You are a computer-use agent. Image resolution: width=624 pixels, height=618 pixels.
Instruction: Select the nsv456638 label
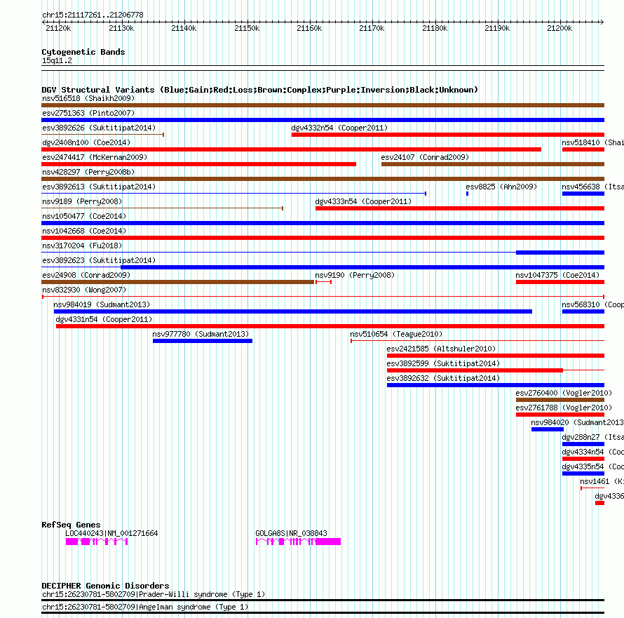coord(593,187)
